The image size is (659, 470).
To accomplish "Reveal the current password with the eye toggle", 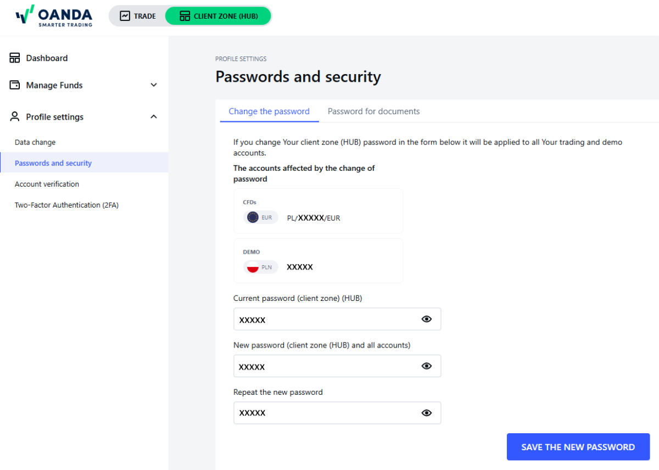I will tap(427, 318).
